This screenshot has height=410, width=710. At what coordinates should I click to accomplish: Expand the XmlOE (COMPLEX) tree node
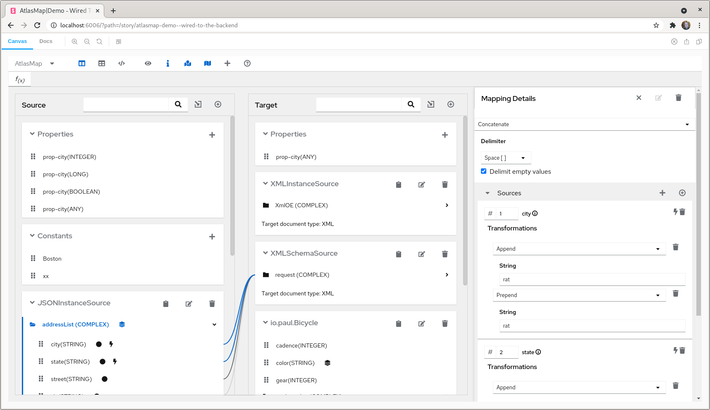coord(447,205)
